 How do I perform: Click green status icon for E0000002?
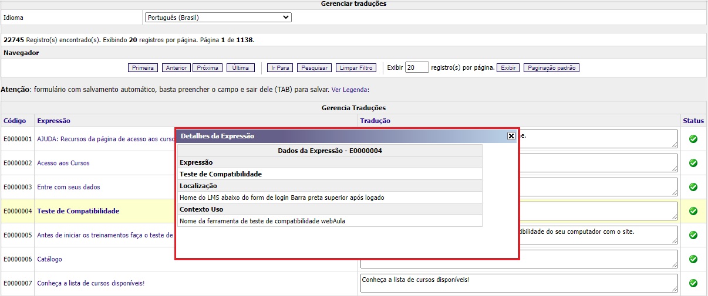pos(693,163)
